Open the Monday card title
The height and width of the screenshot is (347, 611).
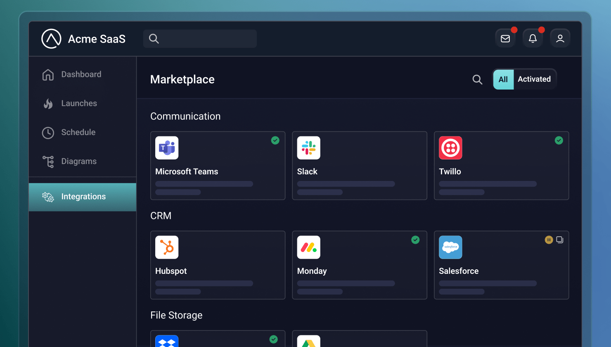click(312, 271)
